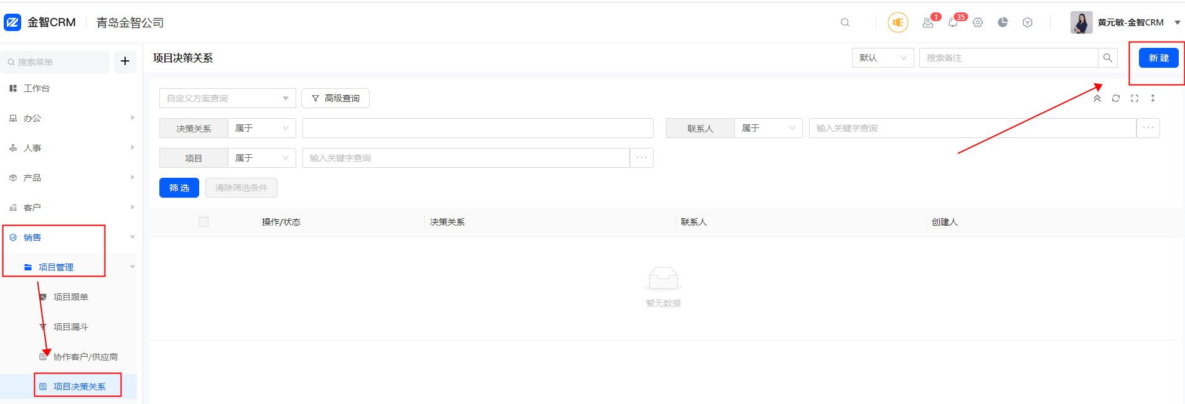Screen dimensions: 1185x404
Task: Collapse the 项目管理 submenu arrow
Action: click(132, 267)
